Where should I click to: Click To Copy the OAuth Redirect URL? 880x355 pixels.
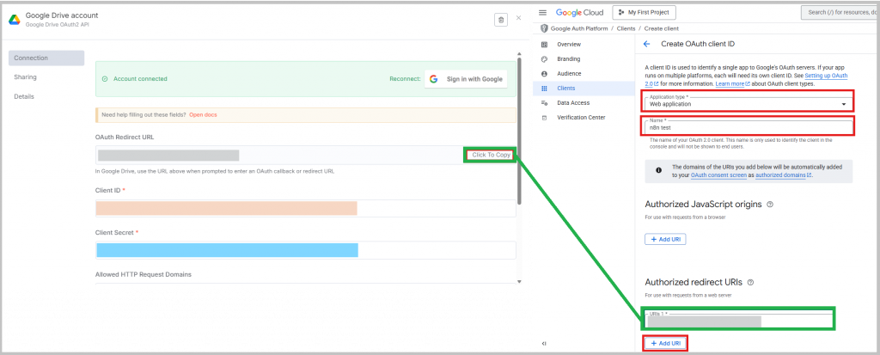(x=491, y=155)
